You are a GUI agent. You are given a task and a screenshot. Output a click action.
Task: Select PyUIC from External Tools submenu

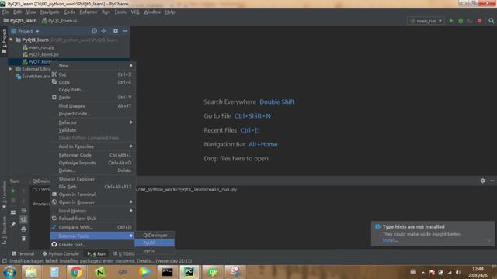(x=155, y=243)
